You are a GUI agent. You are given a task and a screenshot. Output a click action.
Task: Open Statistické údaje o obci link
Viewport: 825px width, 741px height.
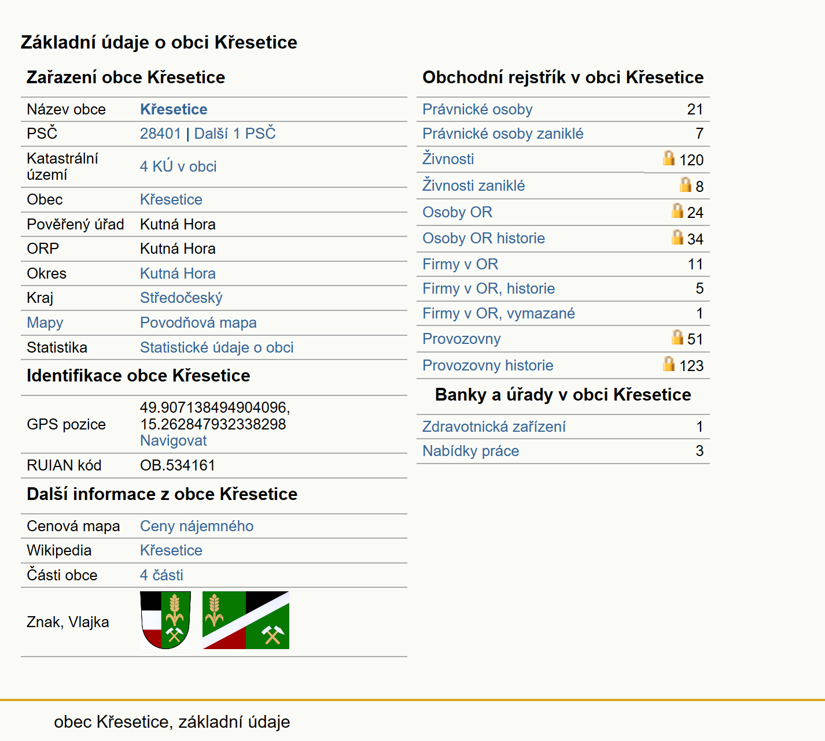click(x=217, y=347)
